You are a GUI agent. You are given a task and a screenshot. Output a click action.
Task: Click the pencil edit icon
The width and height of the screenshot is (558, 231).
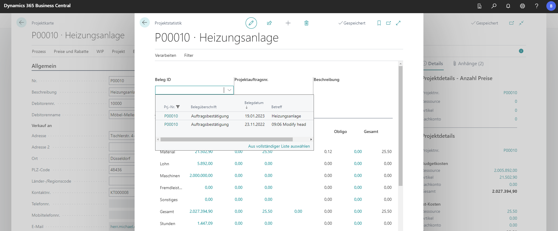point(251,23)
